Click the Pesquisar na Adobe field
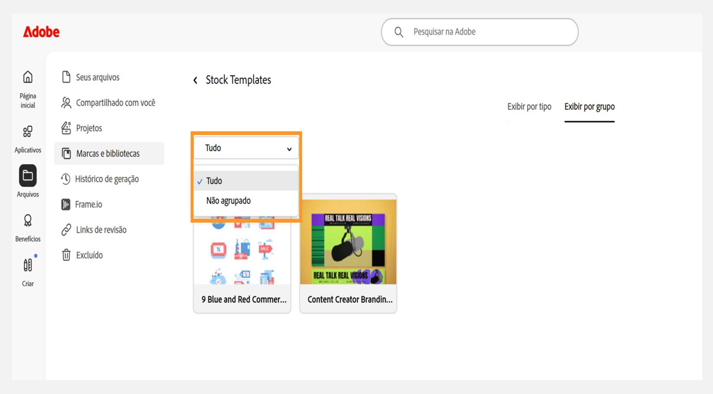Image resolution: width=713 pixels, height=394 pixels. tap(479, 32)
